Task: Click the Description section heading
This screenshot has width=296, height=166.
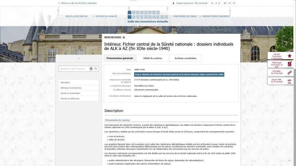Action: tap(114, 111)
